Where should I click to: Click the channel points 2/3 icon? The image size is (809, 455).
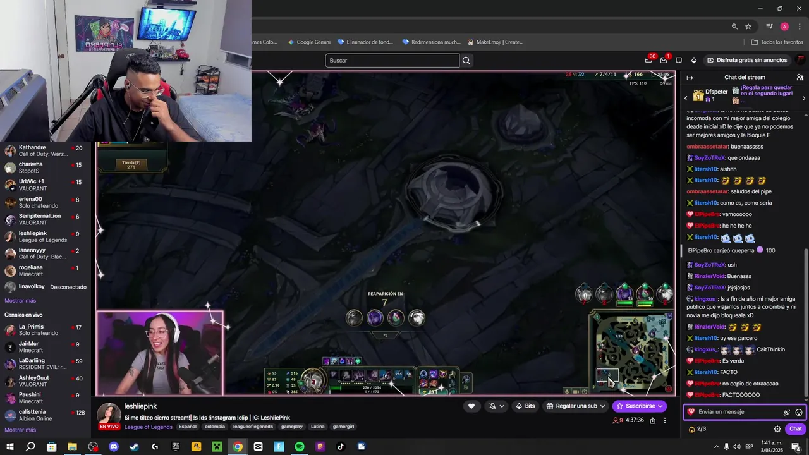pos(696,428)
